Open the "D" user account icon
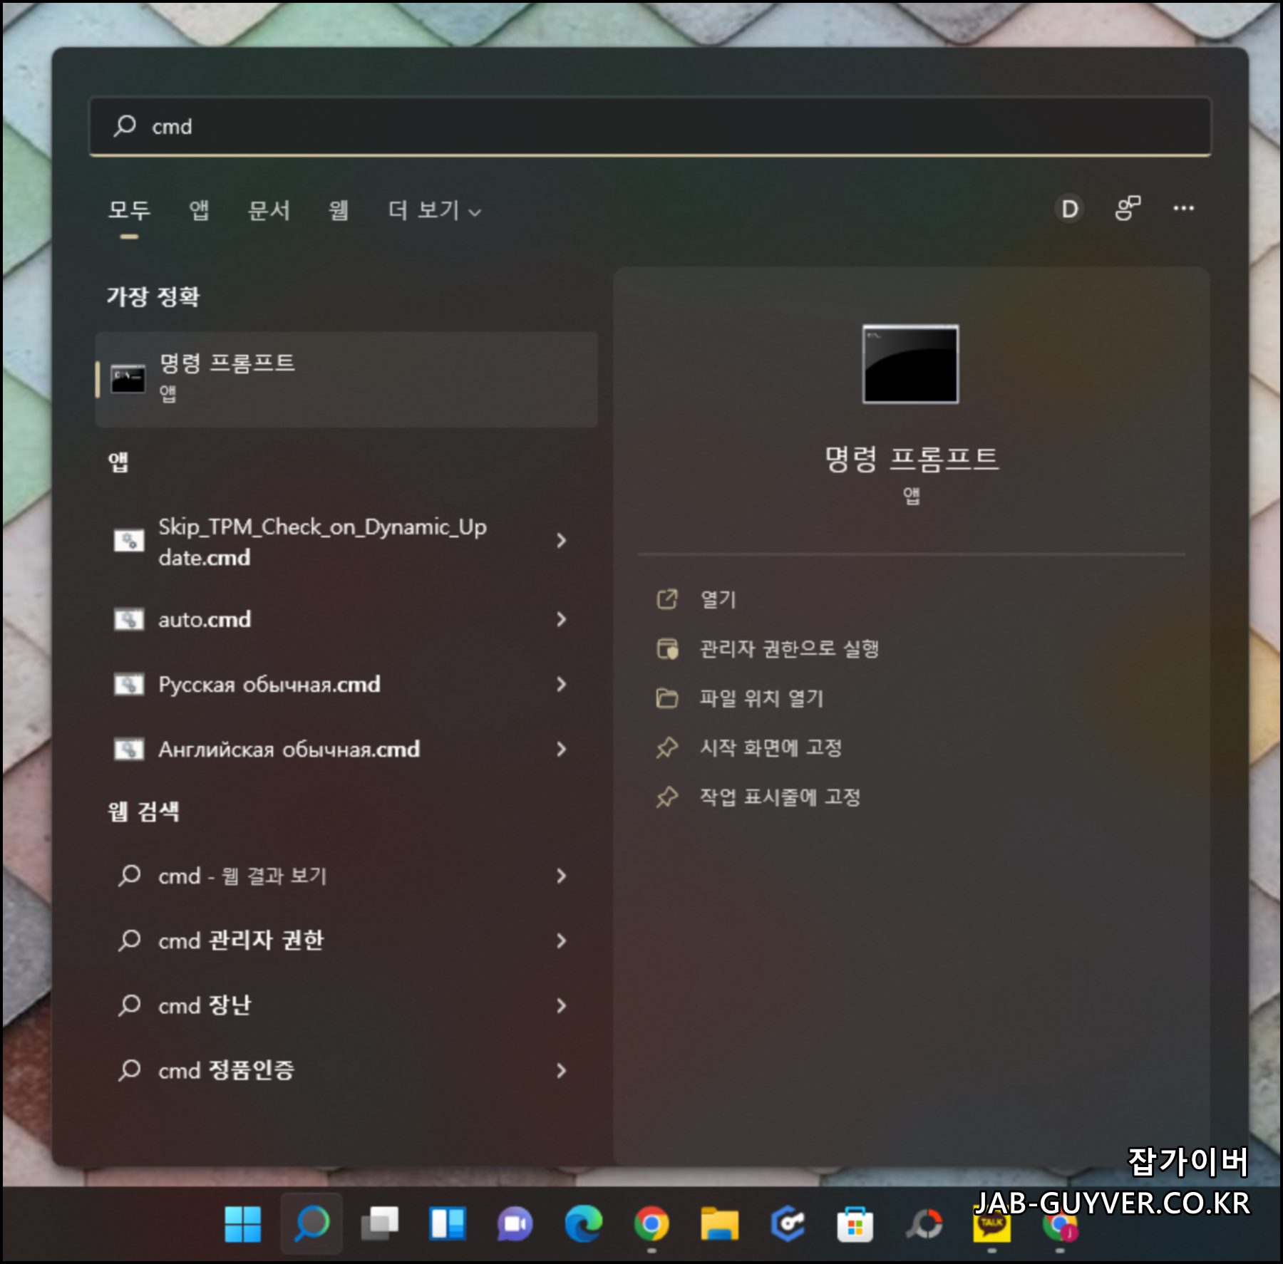The height and width of the screenshot is (1264, 1283). click(1068, 208)
